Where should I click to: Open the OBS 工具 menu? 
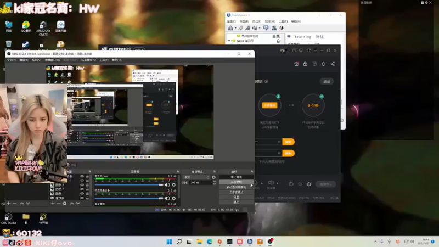click(x=104, y=60)
